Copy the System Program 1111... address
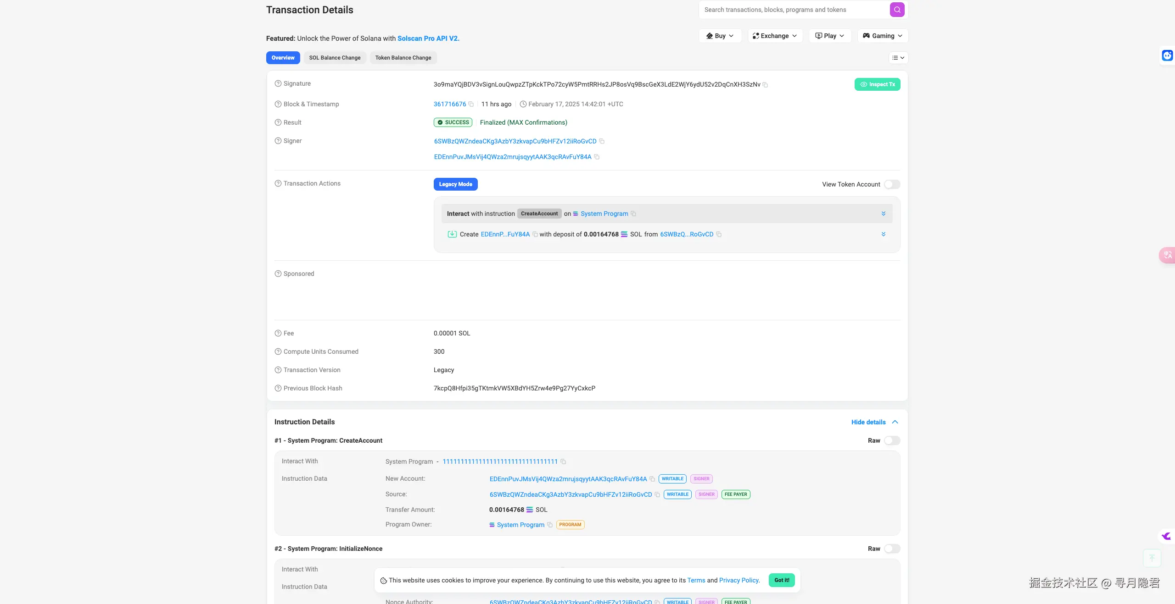Image resolution: width=1175 pixels, height=604 pixels. (x=563, y=462)
